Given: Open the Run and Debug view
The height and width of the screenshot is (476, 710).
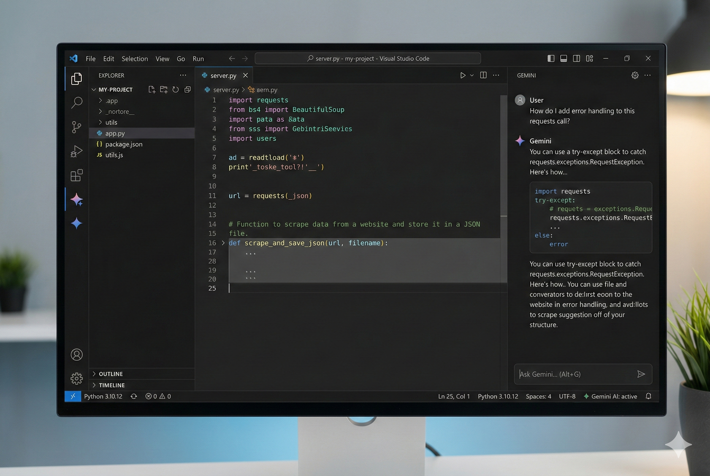Looking at the screenshot, I should (x=77, y=151).
